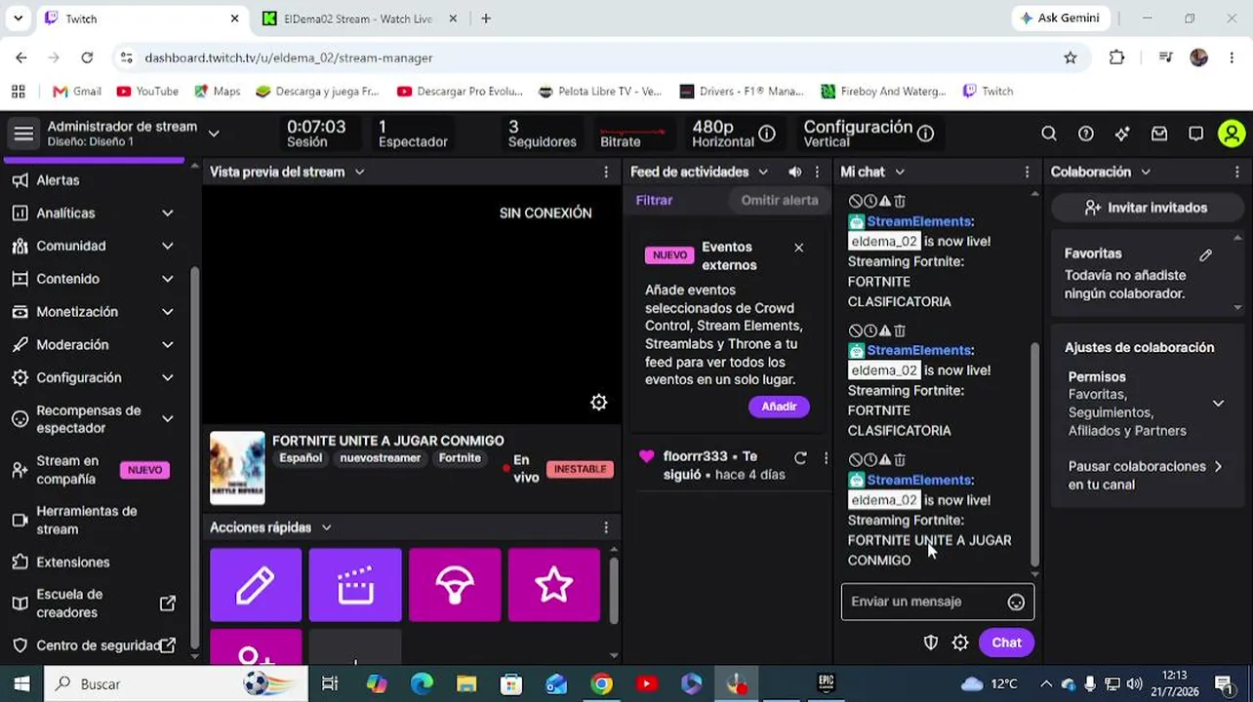Click the star quick action tile
This screenshot has height=702, width=1253.
tap(554, 585)
